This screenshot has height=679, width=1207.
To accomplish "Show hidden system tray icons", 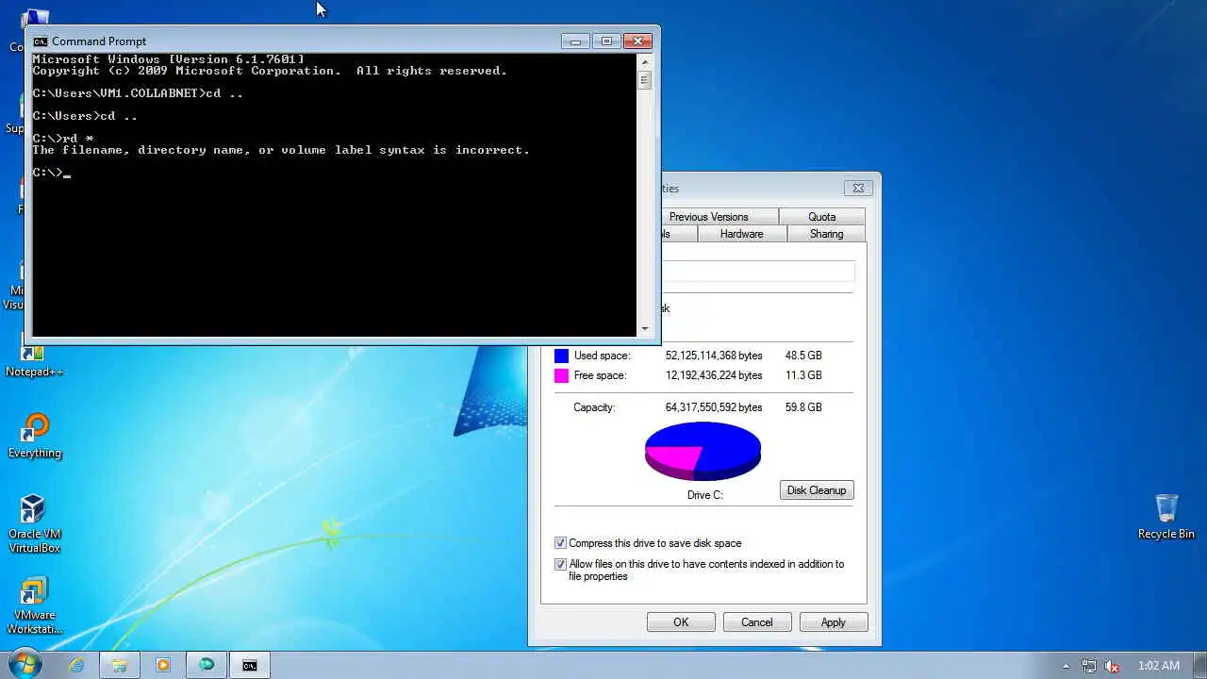I will (1066, 666).
